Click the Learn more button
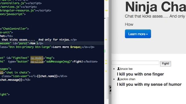The height and width of the screenshot is (104, 186). point(138,34)
